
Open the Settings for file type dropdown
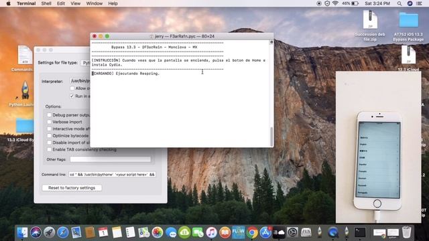[86, 62]
